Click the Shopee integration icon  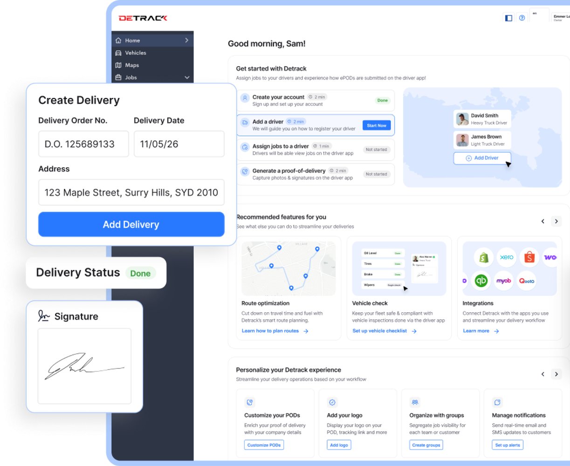(529, 257)
